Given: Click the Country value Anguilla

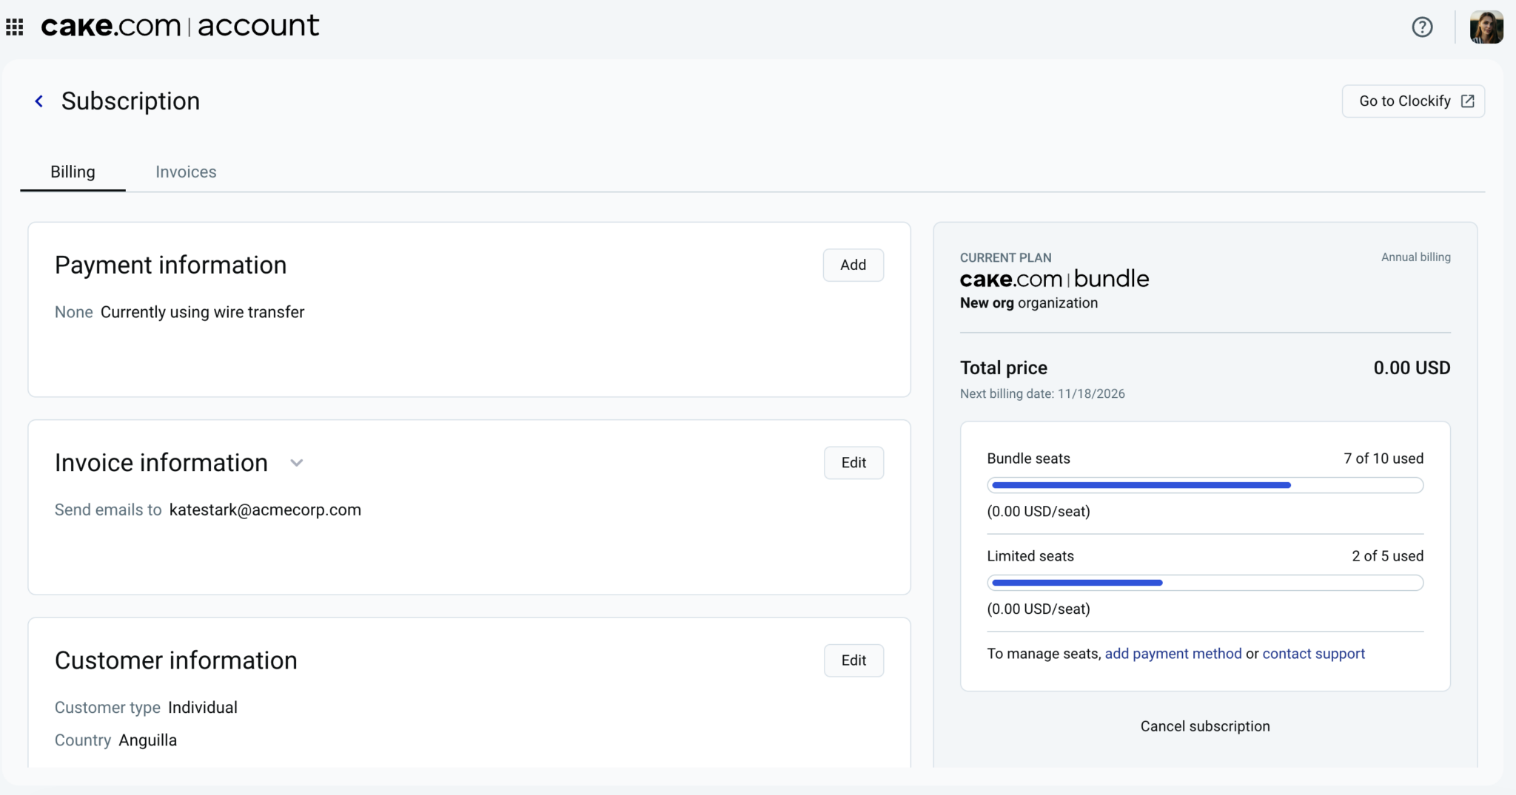Looking at the screenshot, I should click(147, 740).
